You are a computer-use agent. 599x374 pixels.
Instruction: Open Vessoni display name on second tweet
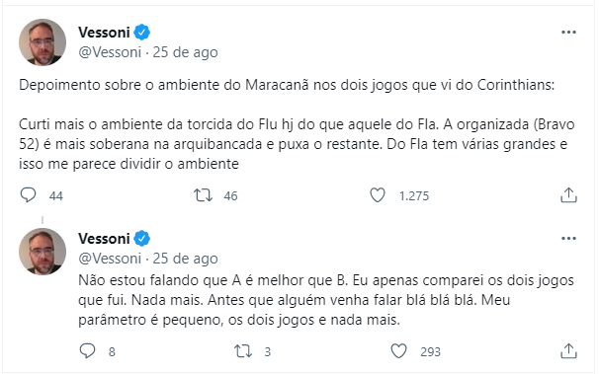click(x=105, y=239)
